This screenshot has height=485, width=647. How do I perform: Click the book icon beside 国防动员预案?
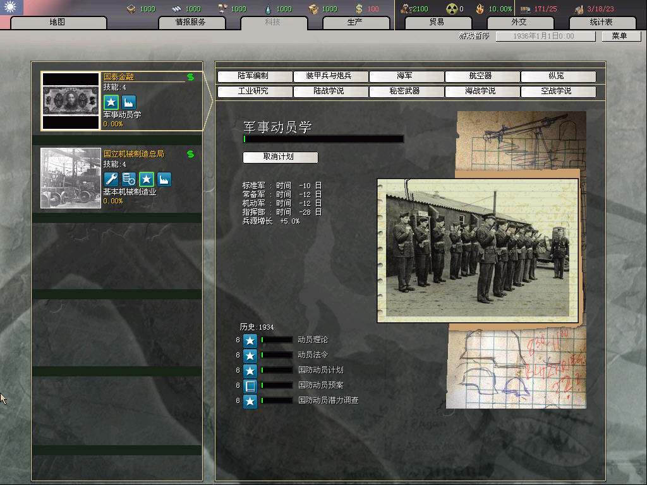click(x=250, y=386)
